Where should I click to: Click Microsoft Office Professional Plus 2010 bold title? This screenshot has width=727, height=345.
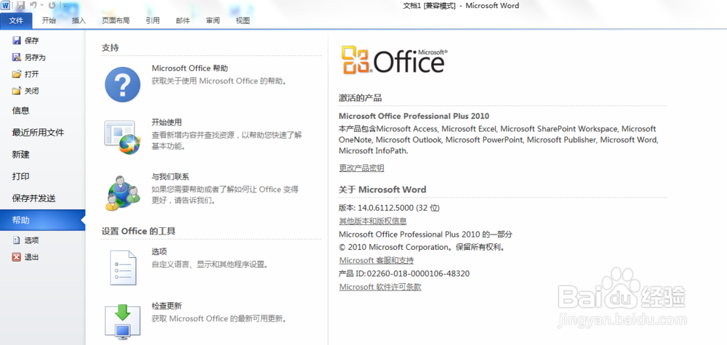[x=414, y=115]
